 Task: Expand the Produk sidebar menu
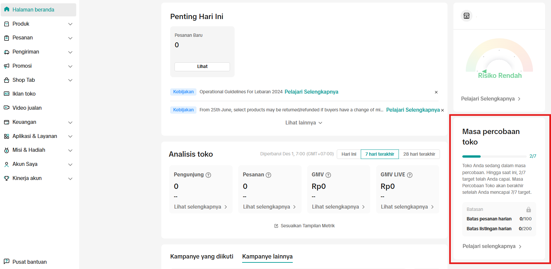(70, 24)
